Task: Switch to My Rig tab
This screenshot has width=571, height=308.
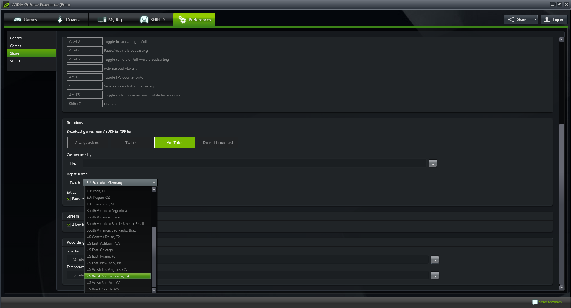Action: click(110, 20)
